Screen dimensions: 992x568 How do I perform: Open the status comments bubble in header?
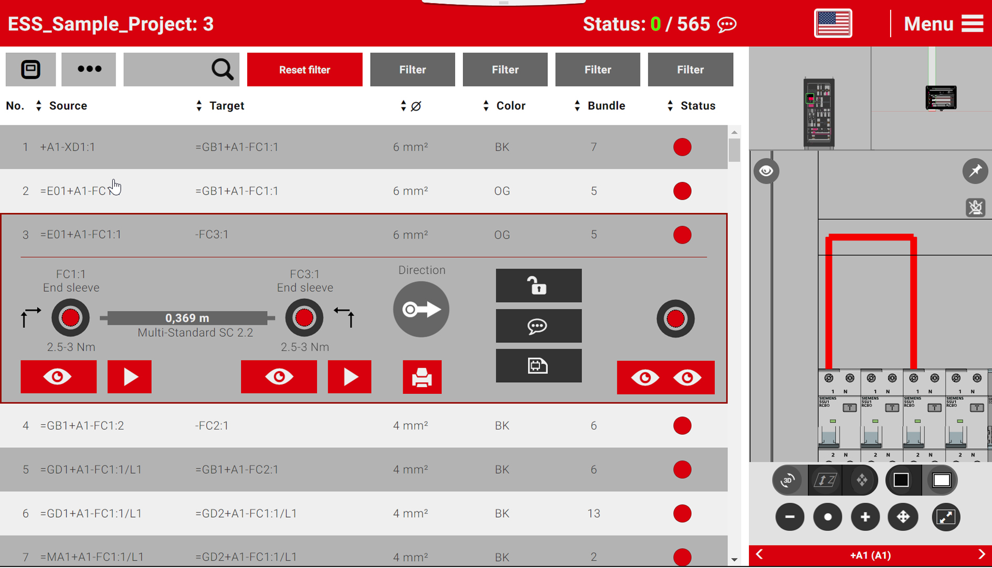pos(727,25)
